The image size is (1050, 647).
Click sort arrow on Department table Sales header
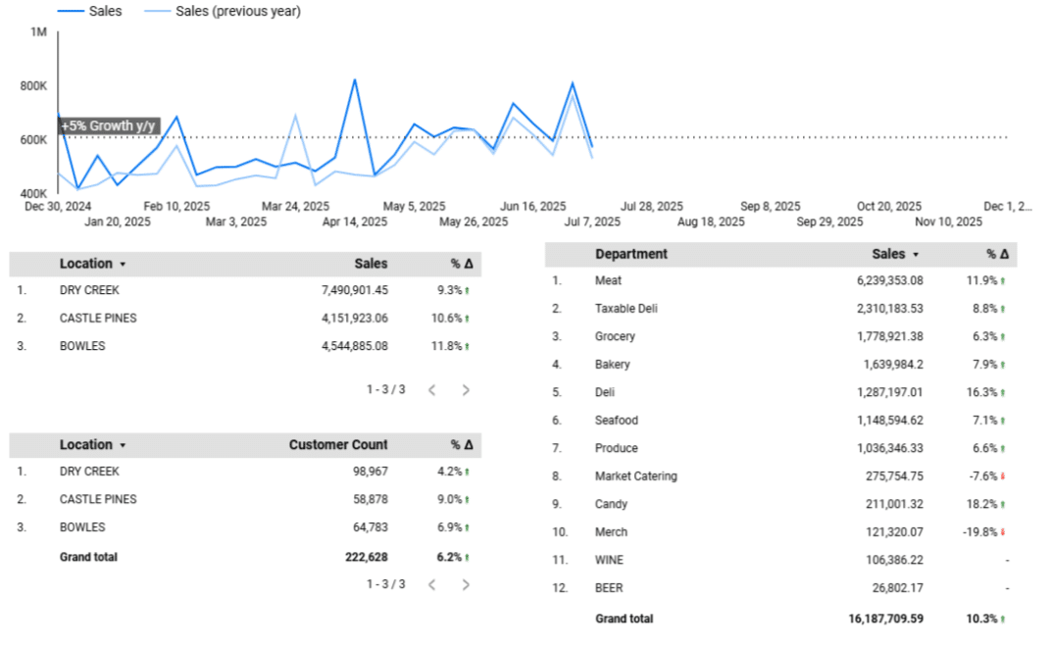916,255
